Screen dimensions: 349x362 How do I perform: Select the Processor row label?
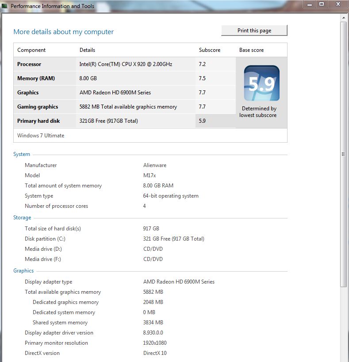coord(29,64)
